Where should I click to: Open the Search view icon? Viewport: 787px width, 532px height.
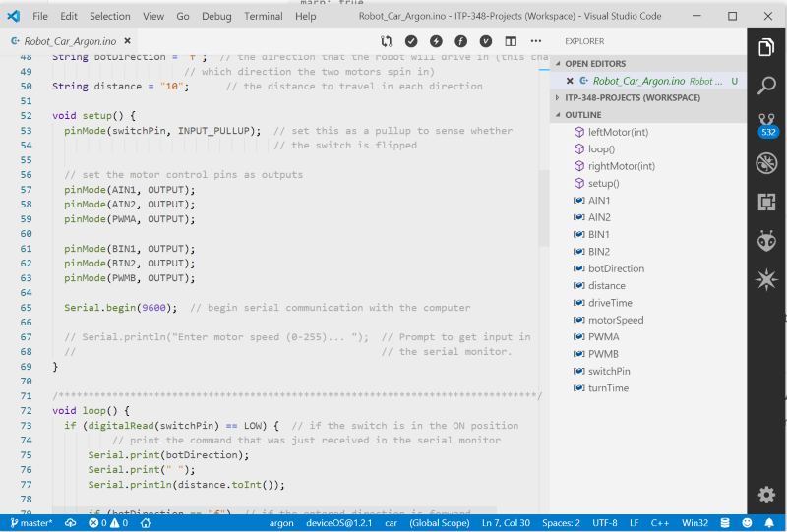click(x=766, y=86)
